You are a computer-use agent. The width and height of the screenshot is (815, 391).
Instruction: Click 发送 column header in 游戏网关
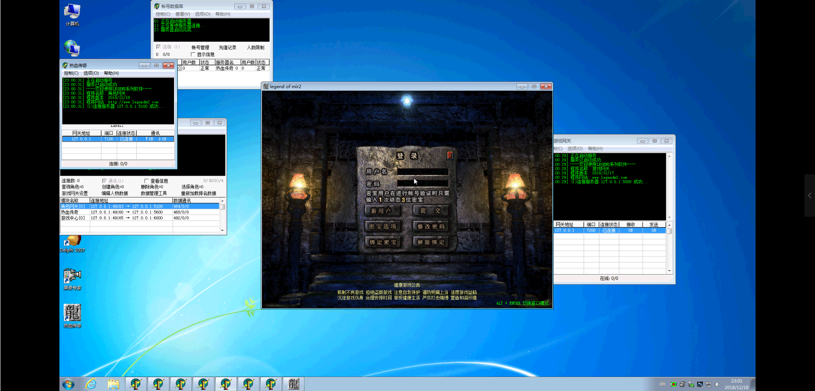(x=654, y=224)
